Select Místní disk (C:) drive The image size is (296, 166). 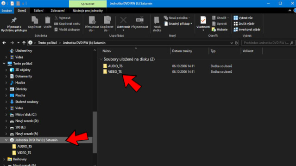25,114
